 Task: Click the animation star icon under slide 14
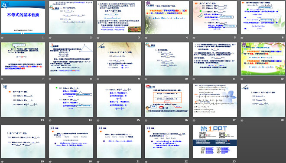coord(50,121)
